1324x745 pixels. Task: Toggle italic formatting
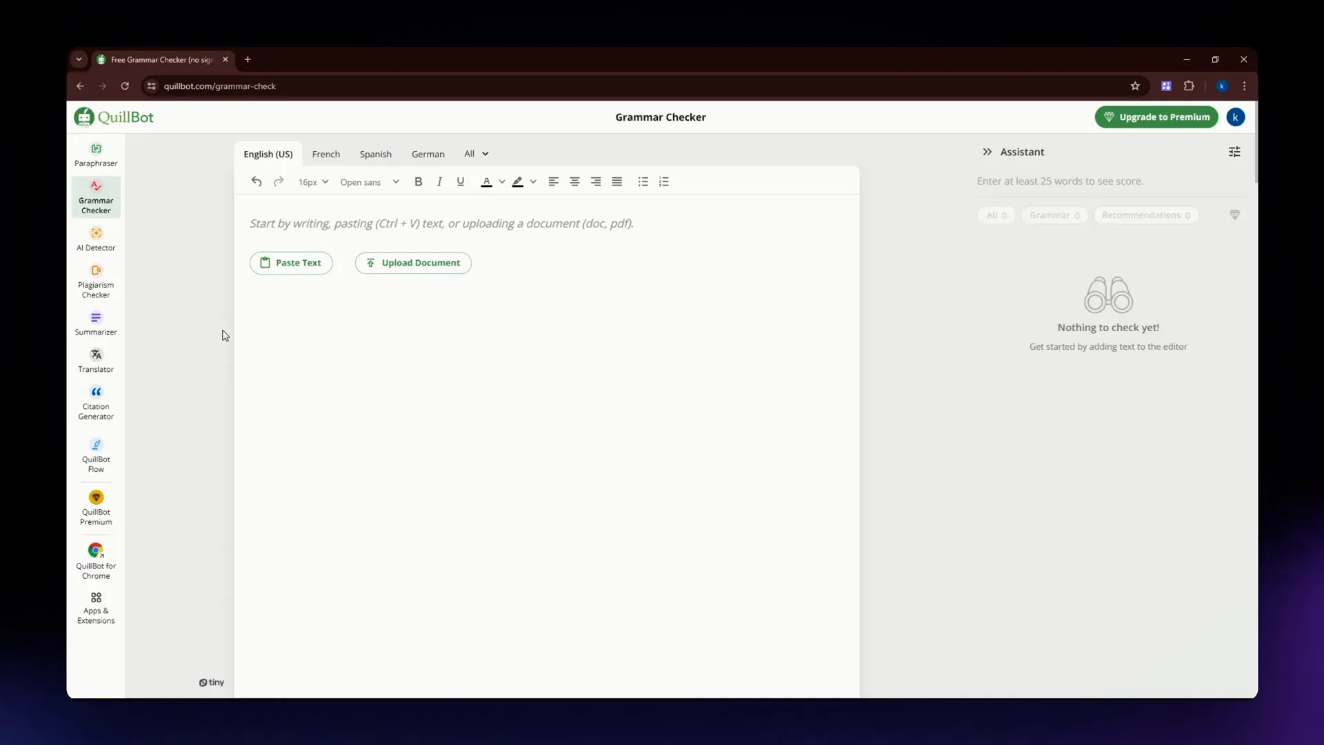[x=439, y=181]
